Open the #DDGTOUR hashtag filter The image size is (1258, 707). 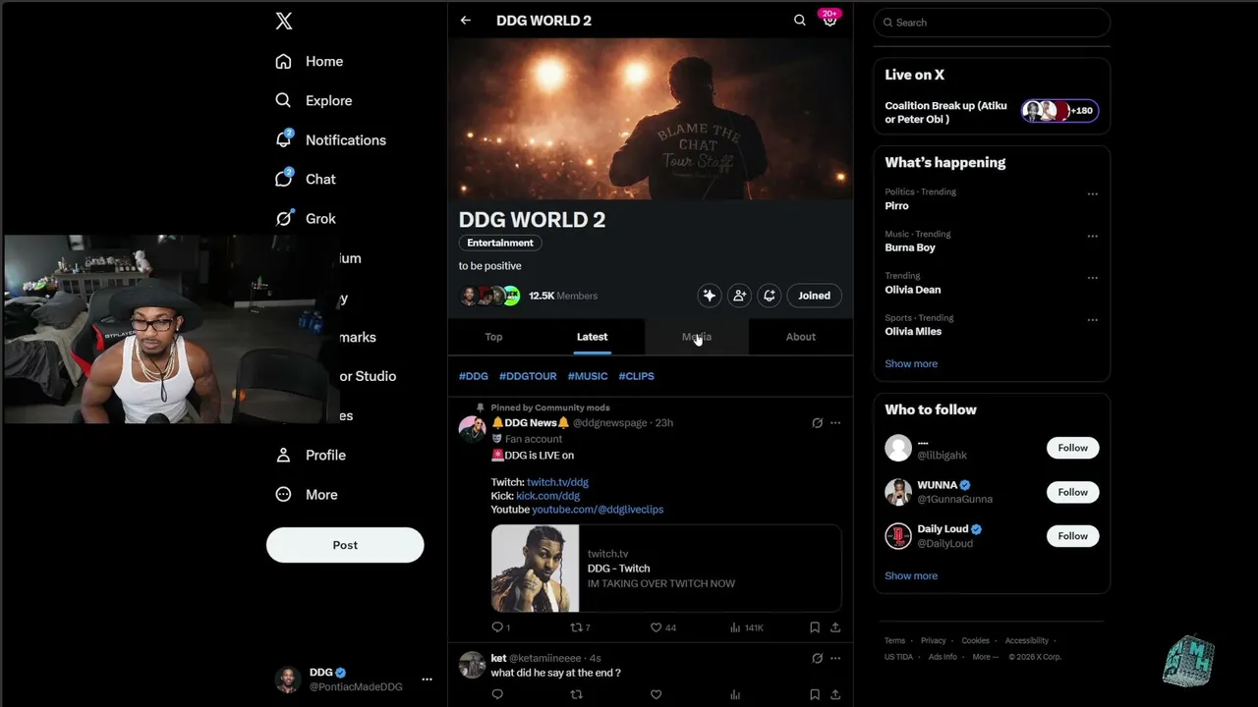point(528,376)
